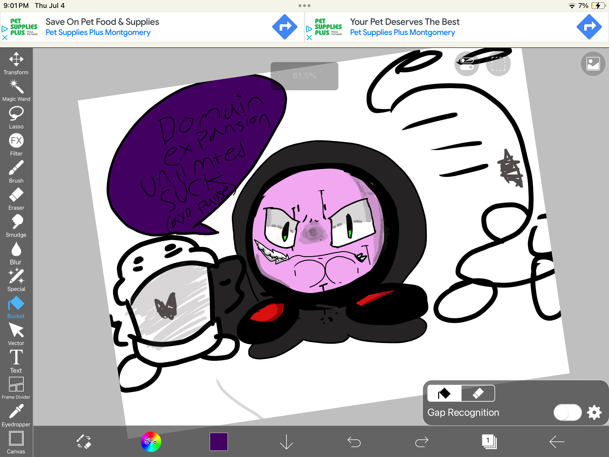Select the Transform tool
609x457 pixels.
16,64
